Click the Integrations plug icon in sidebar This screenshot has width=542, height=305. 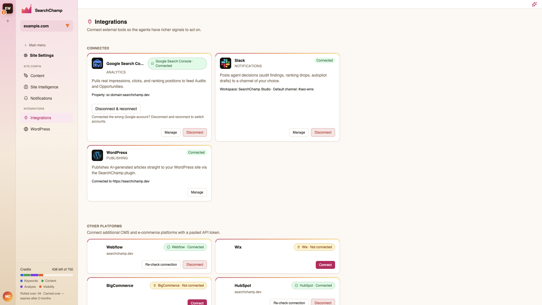point(26,118)
